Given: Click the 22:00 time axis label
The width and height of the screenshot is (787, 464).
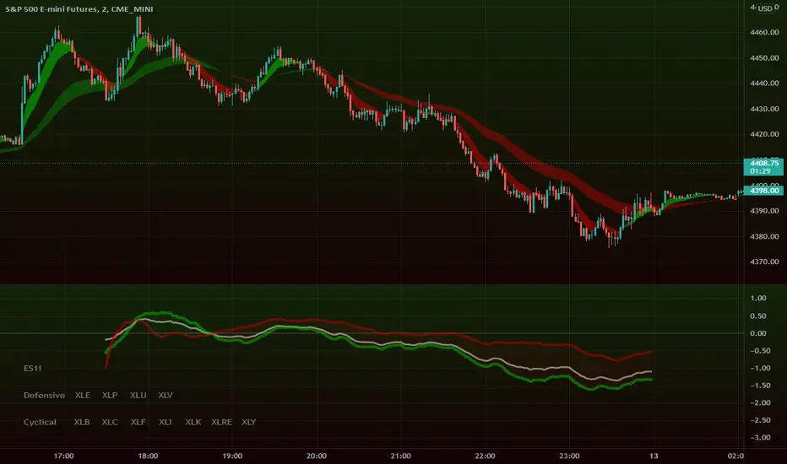Looking at the screenshot, I should (485, 456).
